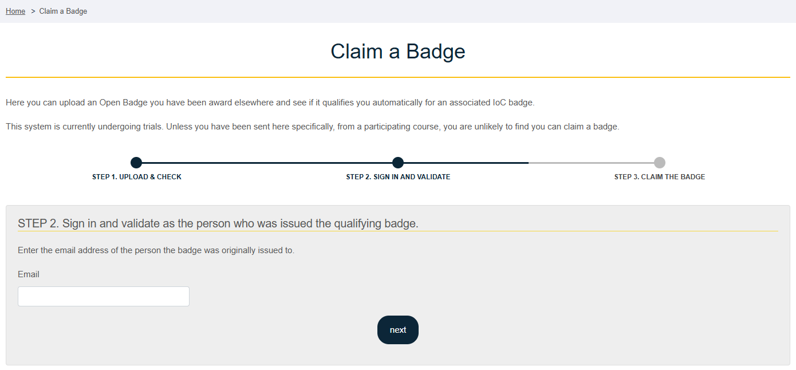Select the 'STEP 1. UPLOAD & CHECK' label
Screen dimensions: 796x370
pyautogui.click(x=137, y=177)
